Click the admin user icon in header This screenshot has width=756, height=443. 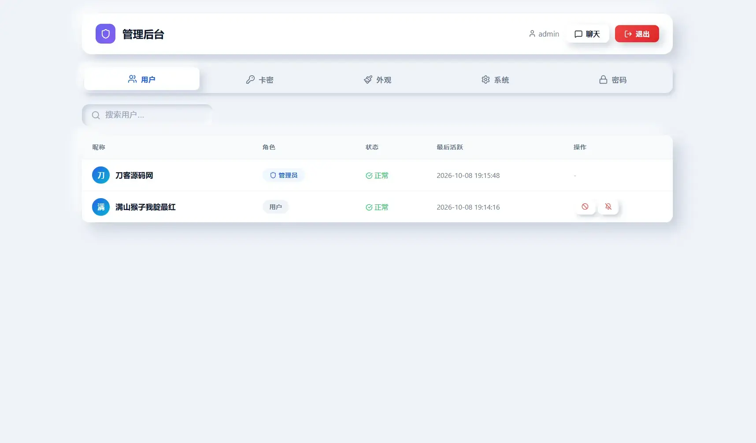[532, 34]
